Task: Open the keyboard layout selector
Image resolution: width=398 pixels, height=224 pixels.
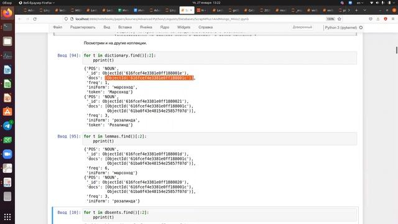Action: click(x=360, y=2)
